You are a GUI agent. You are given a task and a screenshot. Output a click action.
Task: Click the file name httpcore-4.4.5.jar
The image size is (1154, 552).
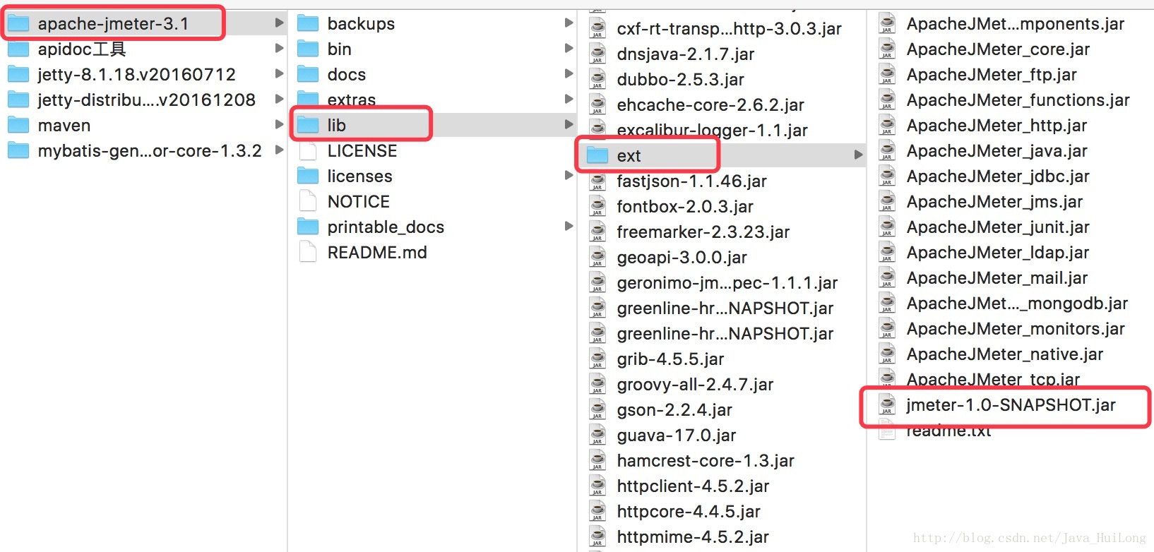(x=689, y=512)
